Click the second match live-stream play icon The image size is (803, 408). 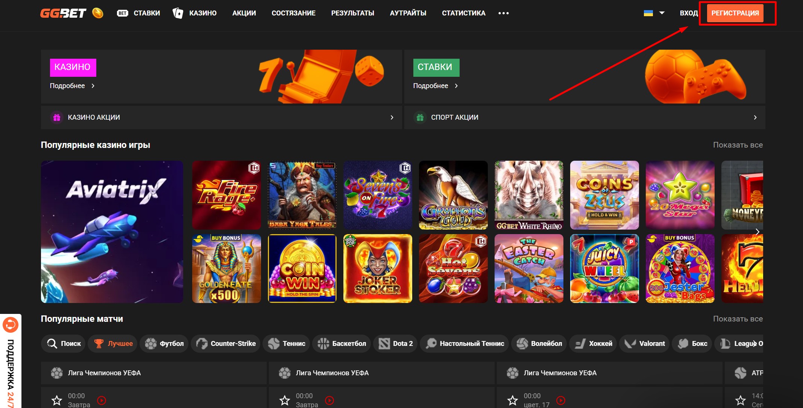coord(329,400)
